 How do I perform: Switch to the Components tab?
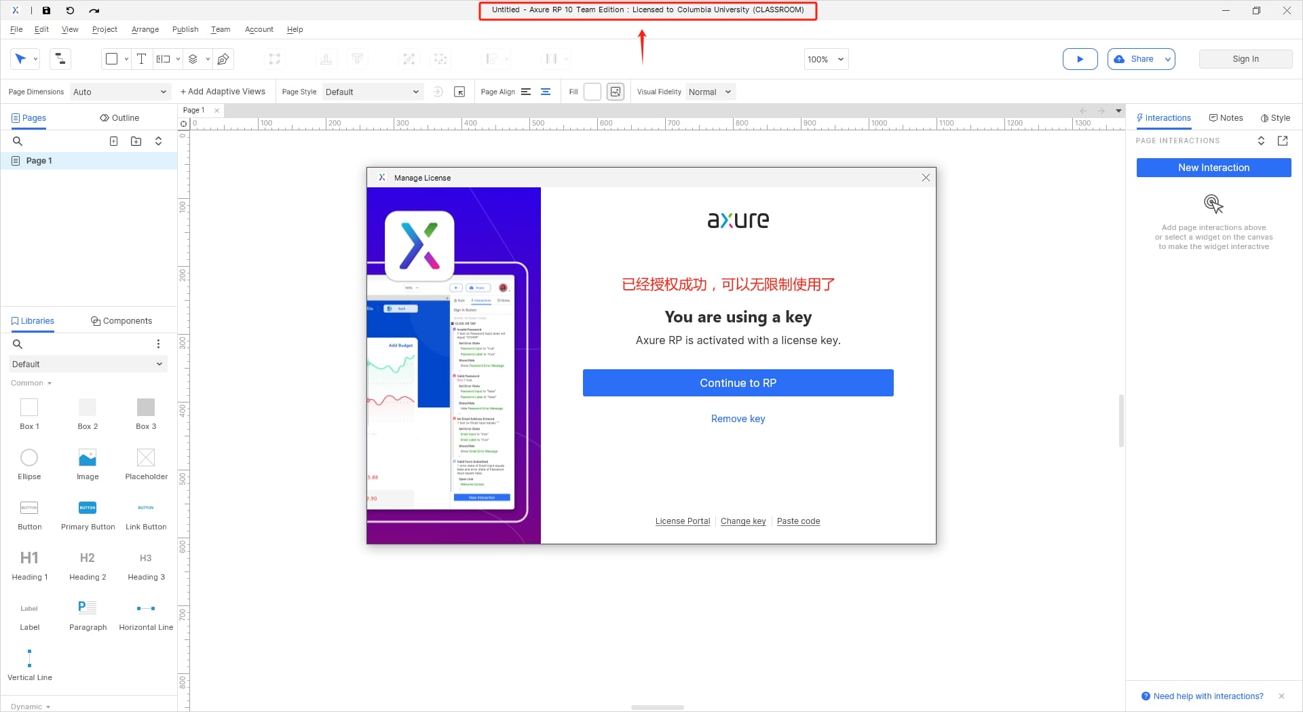(x=121, y=321)
